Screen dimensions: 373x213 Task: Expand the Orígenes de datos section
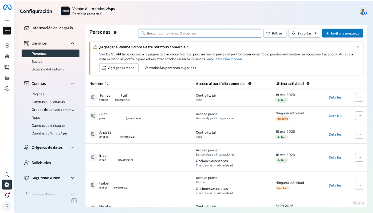73,148
